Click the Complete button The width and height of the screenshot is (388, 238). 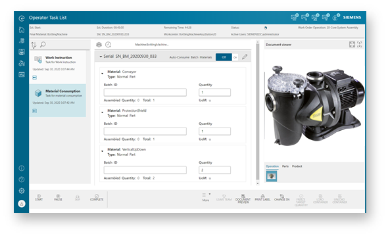(x=97, y=197)
